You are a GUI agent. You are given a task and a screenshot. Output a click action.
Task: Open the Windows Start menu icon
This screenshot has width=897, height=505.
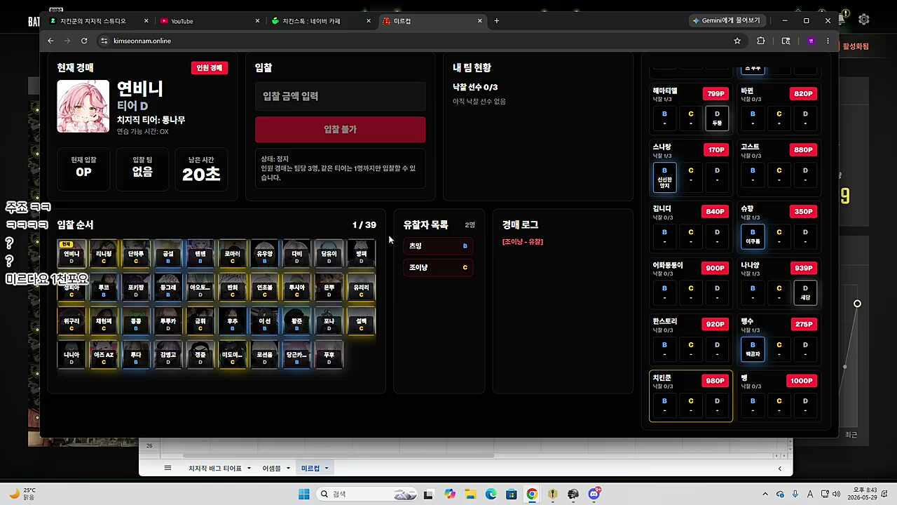tap(303, 494)
